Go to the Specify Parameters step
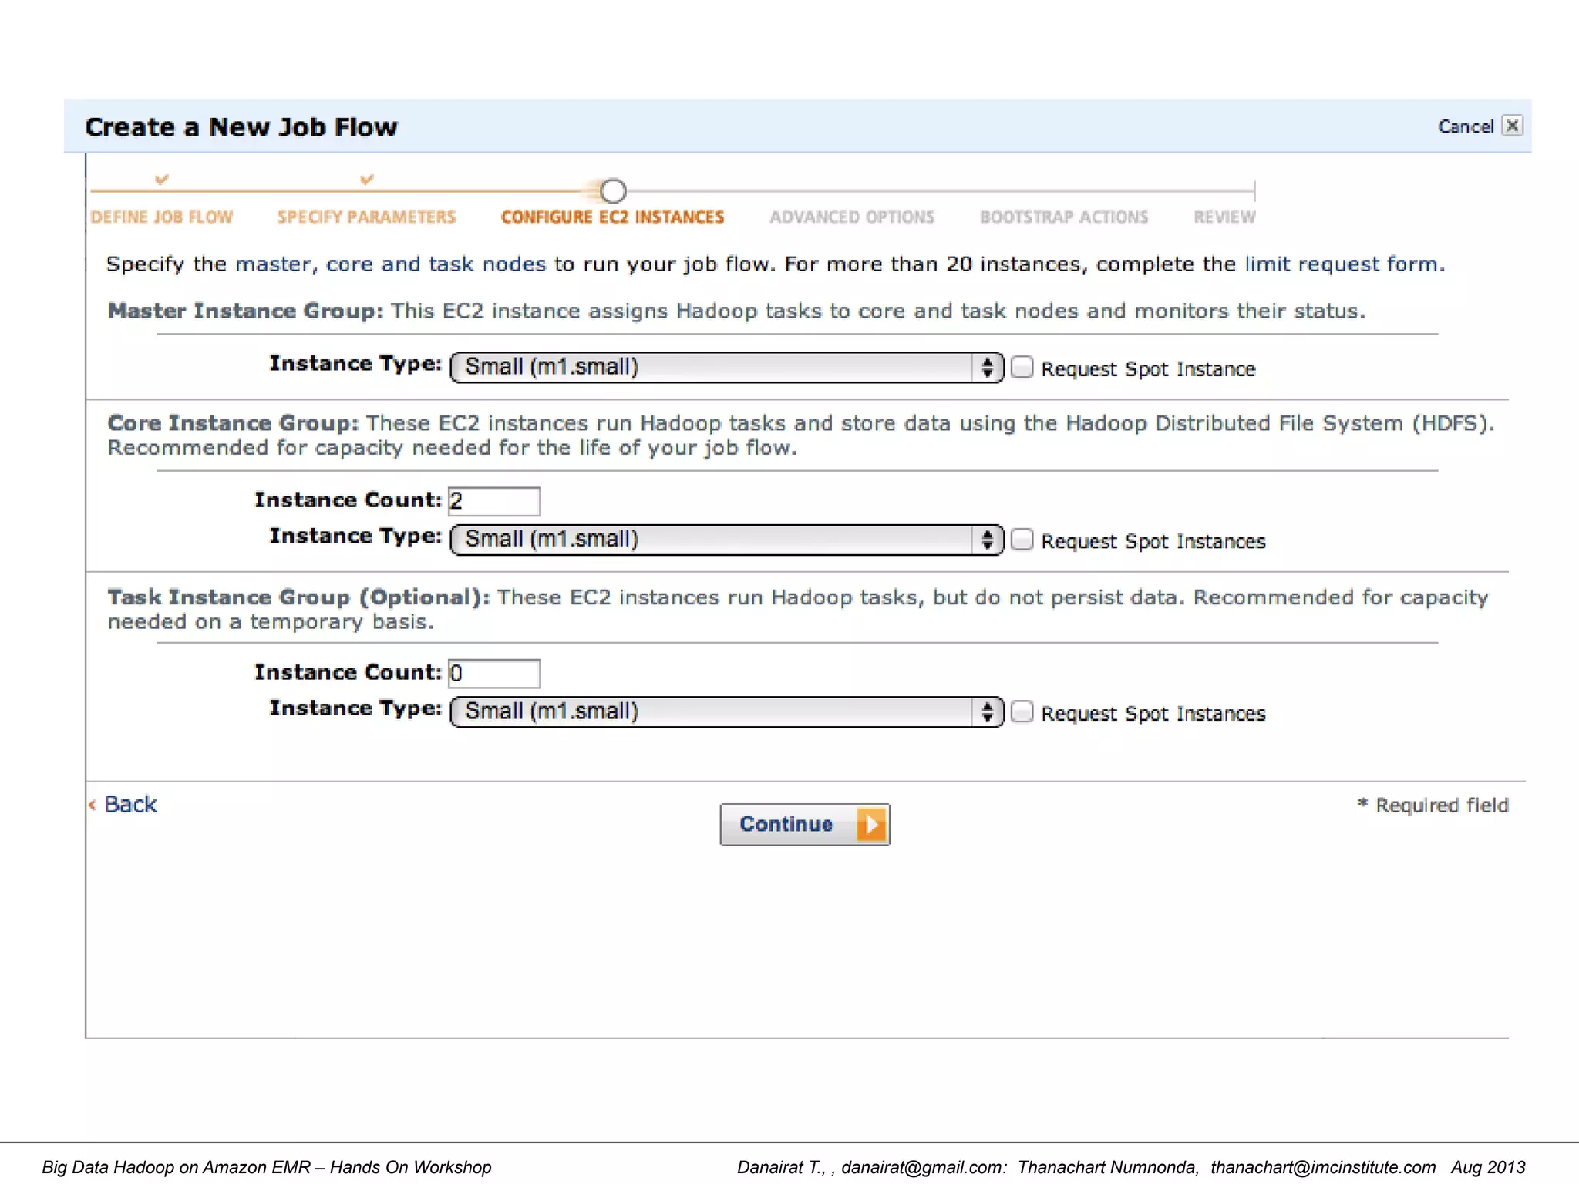 click(x=366, y=217)
